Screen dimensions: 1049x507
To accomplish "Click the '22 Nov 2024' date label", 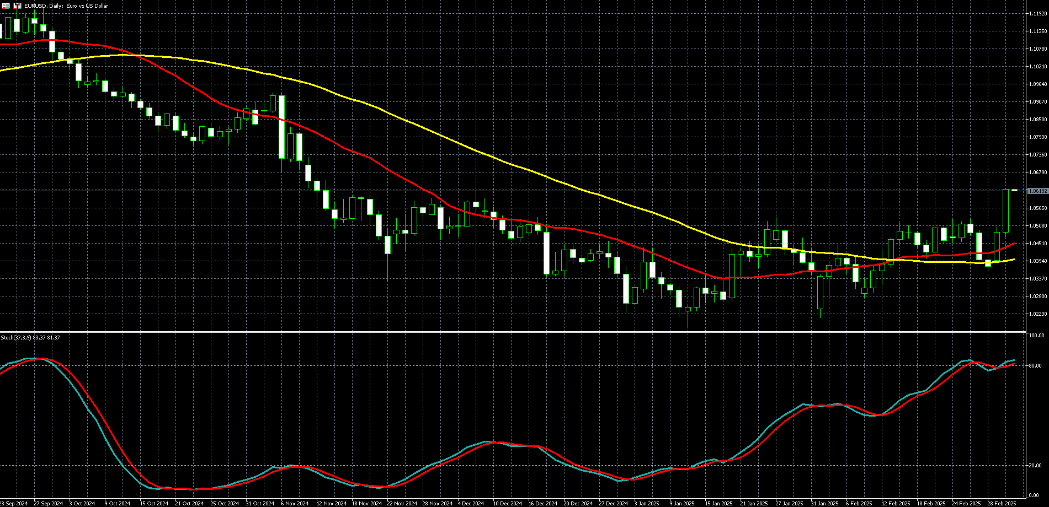I will pyautogui.click(x=402, y=504).
